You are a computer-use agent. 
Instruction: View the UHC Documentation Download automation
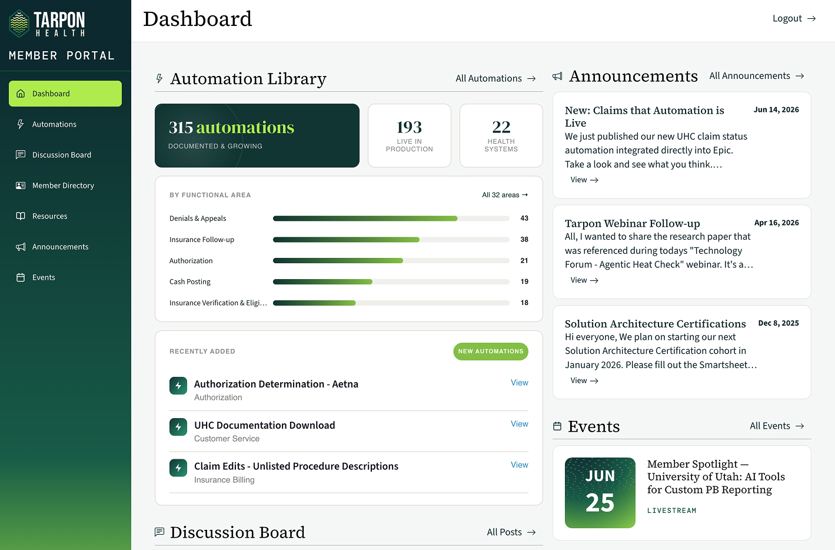coord(519,424)
